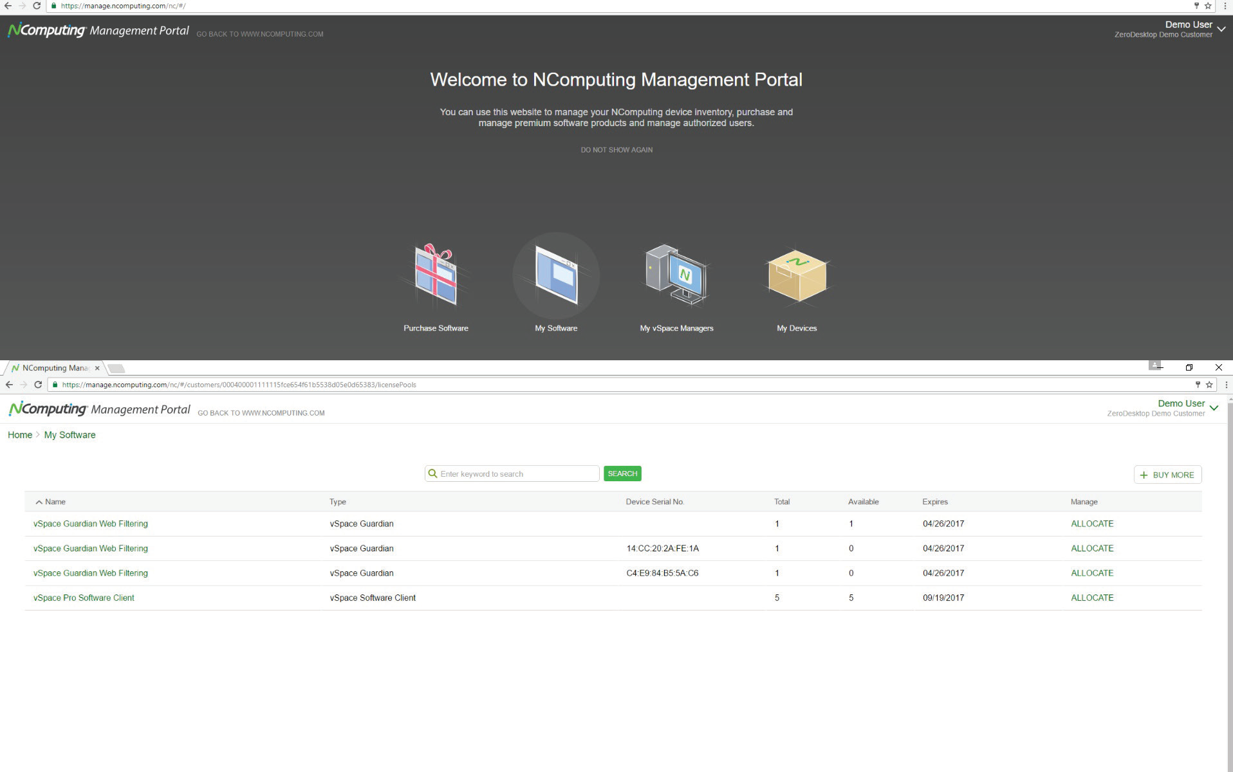Reload page in lower browser window

(x=38, y=385)
